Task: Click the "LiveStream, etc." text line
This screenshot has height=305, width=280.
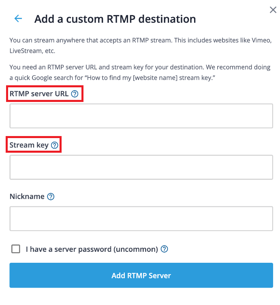Action: tap(32, 51)
